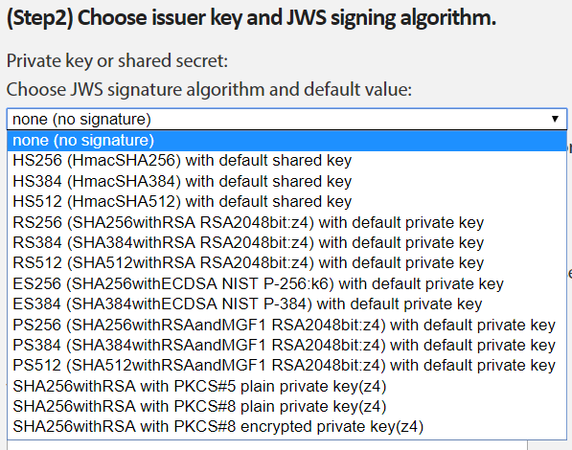Viewport: 572px width, 450px height.
Task: Click the Private key or shared secret label
Action: (x=117, y=61)
